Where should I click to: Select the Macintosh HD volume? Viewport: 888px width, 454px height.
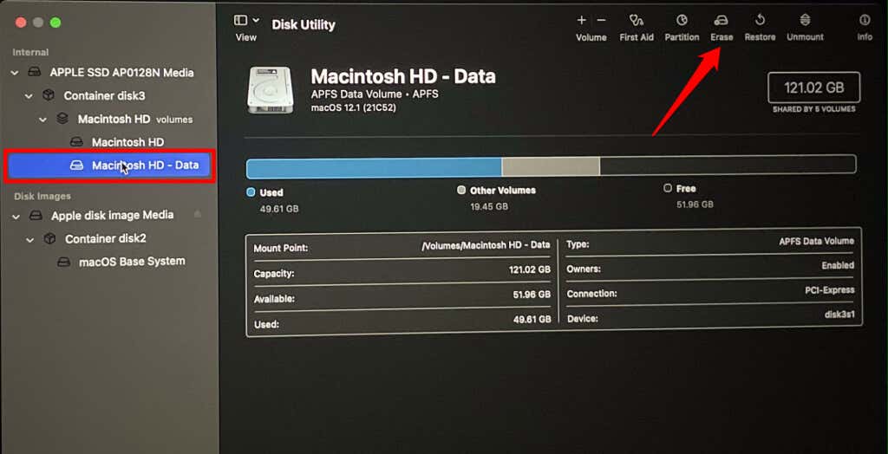click(128, 142)
